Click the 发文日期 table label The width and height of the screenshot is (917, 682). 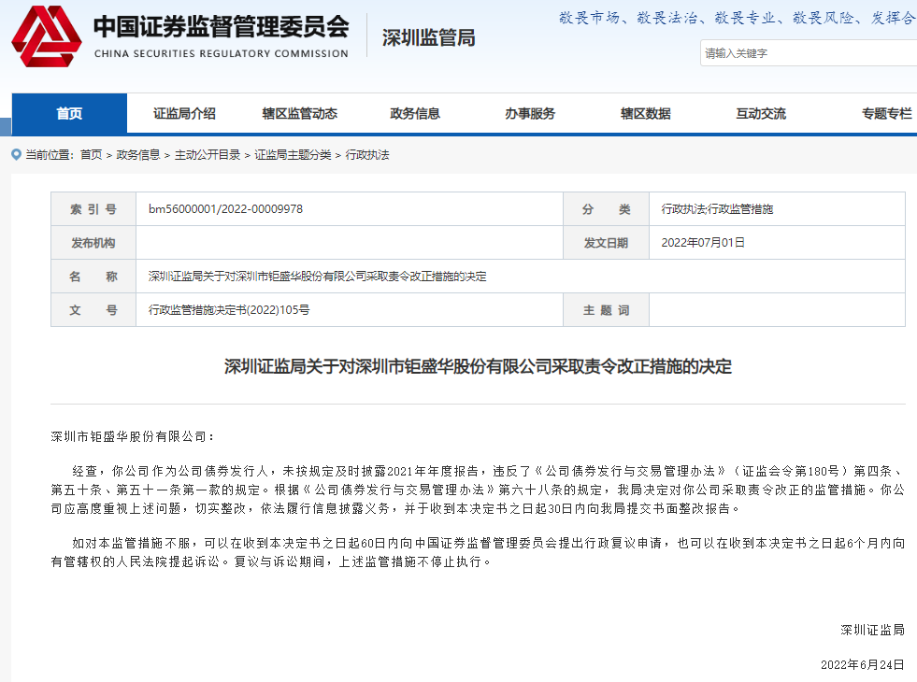coord(606,243)
